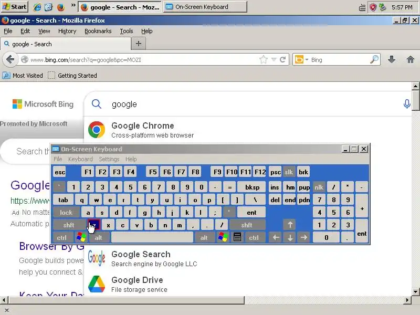Toggle the right shft key on keyboard
Screen dimensions: 420x315
(x=247, y=225)
